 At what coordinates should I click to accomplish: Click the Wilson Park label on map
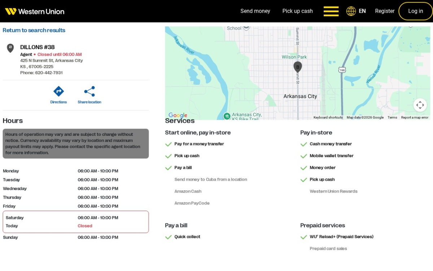pos(294,57)
